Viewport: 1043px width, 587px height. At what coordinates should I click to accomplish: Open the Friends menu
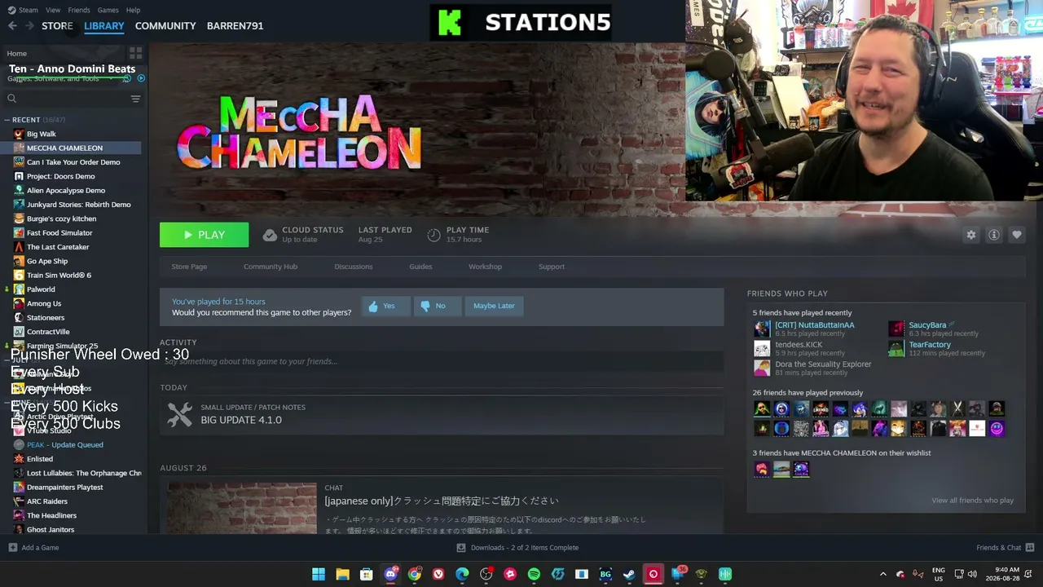tap(79, 10)
